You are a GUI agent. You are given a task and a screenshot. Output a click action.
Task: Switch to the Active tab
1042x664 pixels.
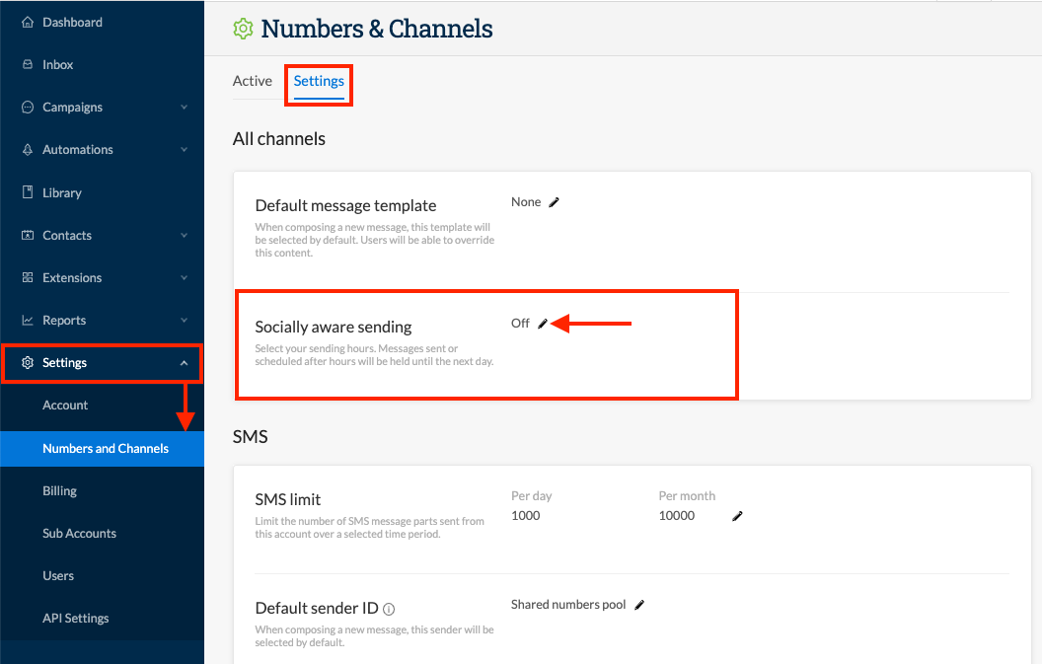(x=253, y=81)
